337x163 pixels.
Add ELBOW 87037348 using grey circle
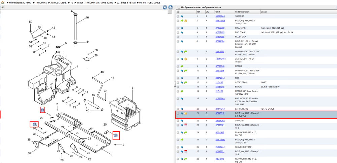[x=178, y=87]
